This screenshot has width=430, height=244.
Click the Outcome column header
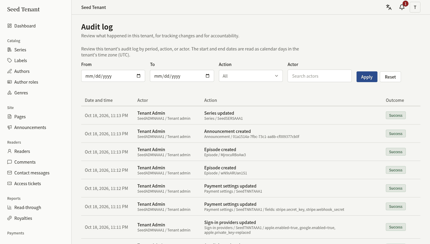tap(395, 100)
